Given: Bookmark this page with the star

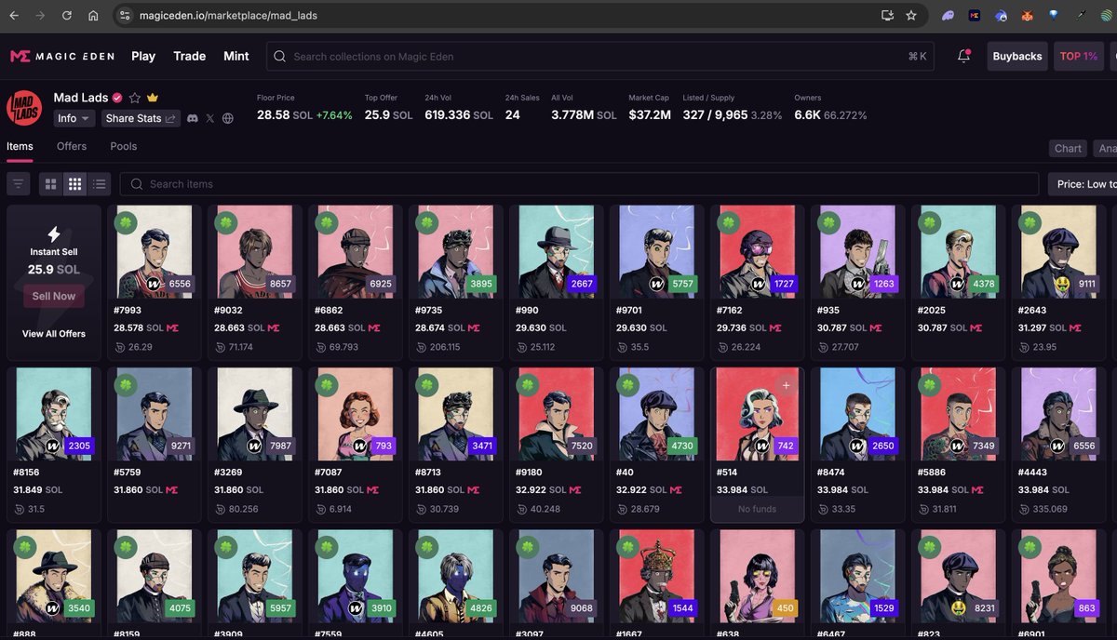Looking at the screenshot, I should (911, 16).
